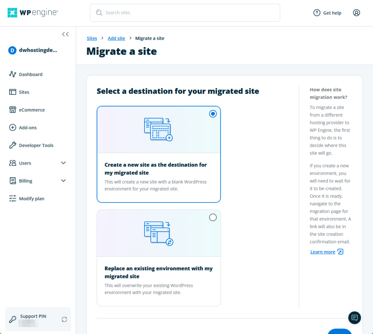Click the Dashboard icon in sidebar
This screenshot has width=373, height=334.
click(x=13, y=74)
